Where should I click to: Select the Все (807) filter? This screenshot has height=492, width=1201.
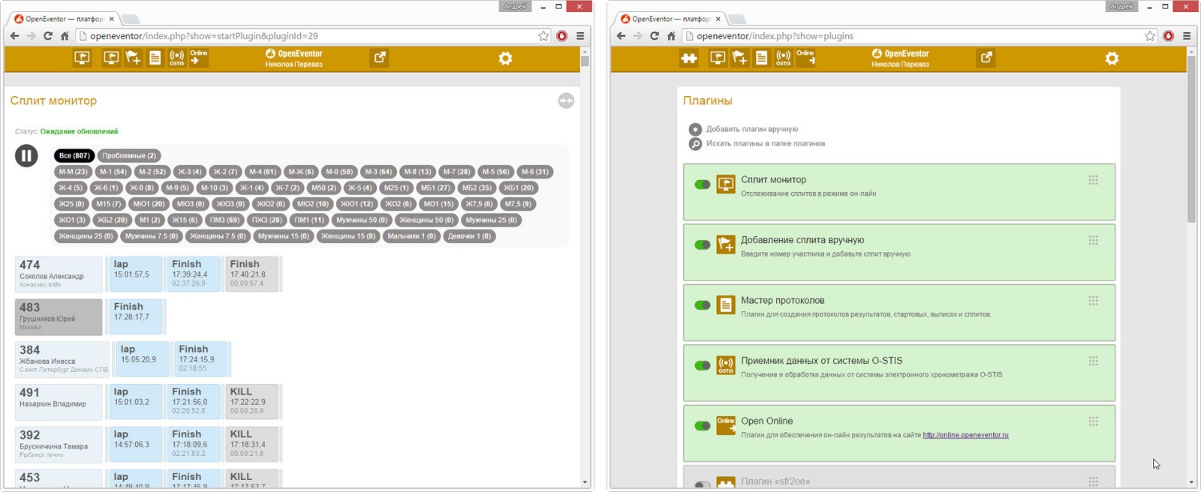(74, 155)
